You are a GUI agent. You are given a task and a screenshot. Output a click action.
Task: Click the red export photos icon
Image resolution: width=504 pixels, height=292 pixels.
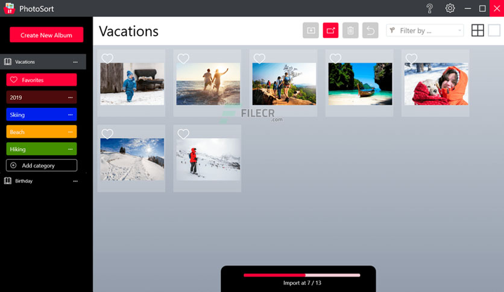click(330, 30)
